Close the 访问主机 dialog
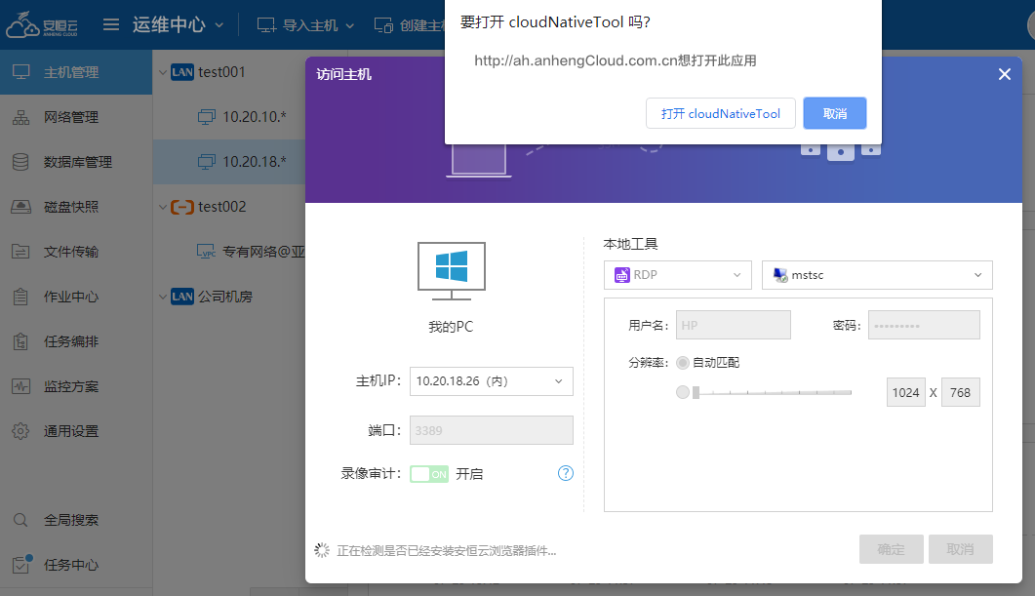 click(1005, 74)
